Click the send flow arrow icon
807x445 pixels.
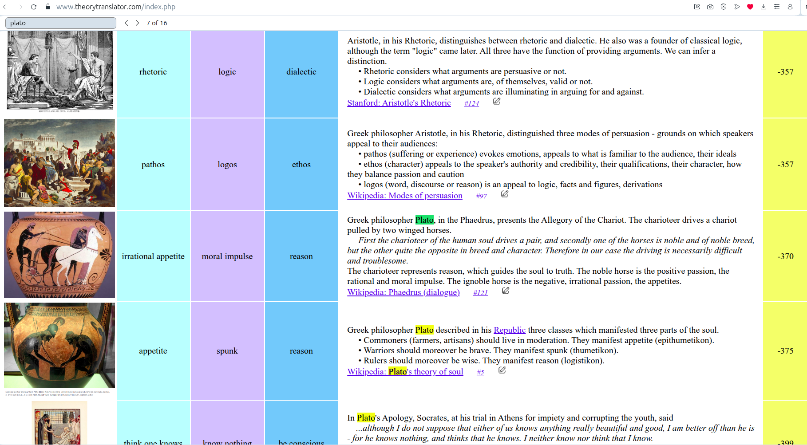click(737, 7)
